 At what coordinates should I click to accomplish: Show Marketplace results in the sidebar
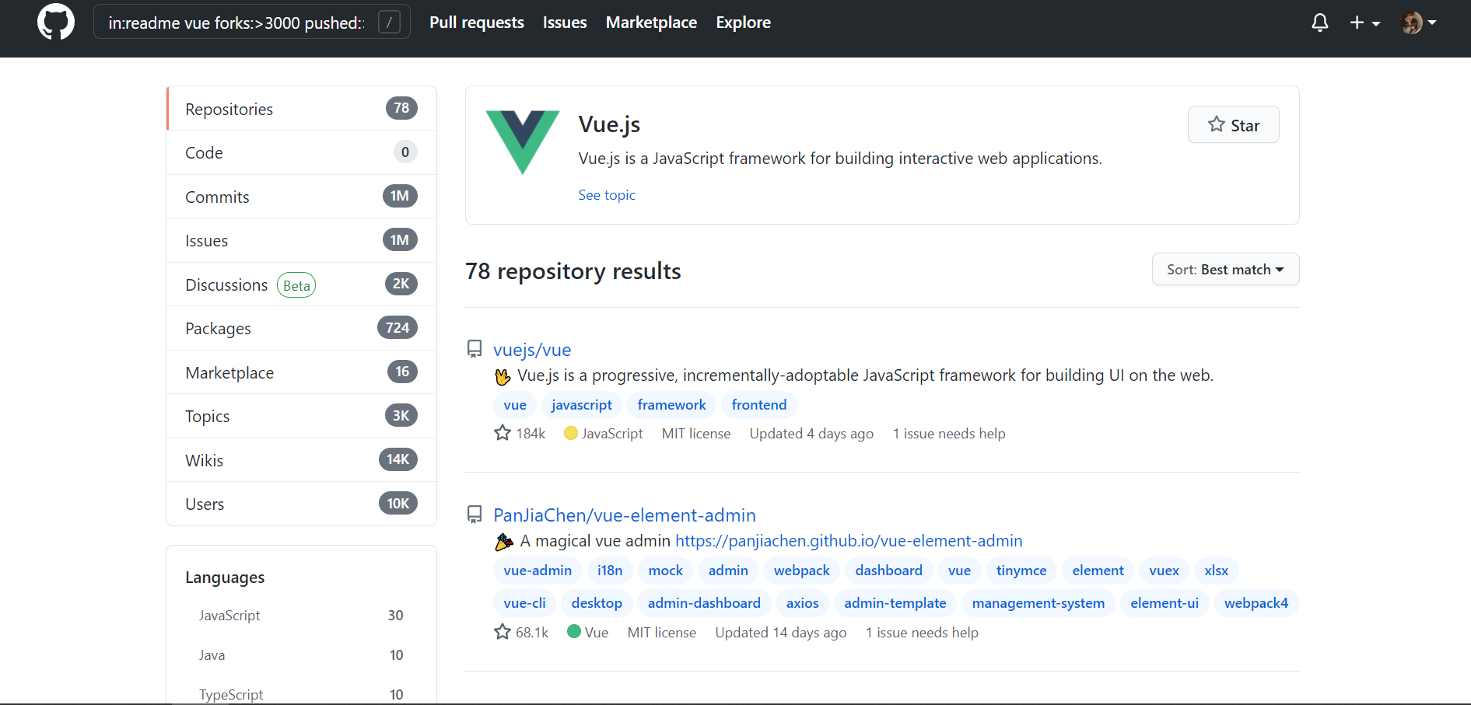point(302,372)
